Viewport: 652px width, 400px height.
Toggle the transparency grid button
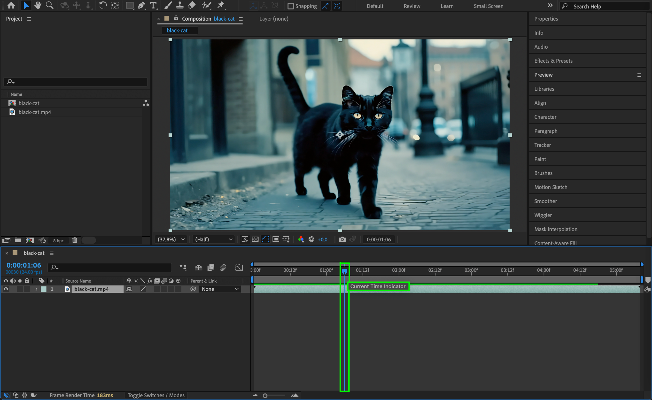[x=255, y=239]
